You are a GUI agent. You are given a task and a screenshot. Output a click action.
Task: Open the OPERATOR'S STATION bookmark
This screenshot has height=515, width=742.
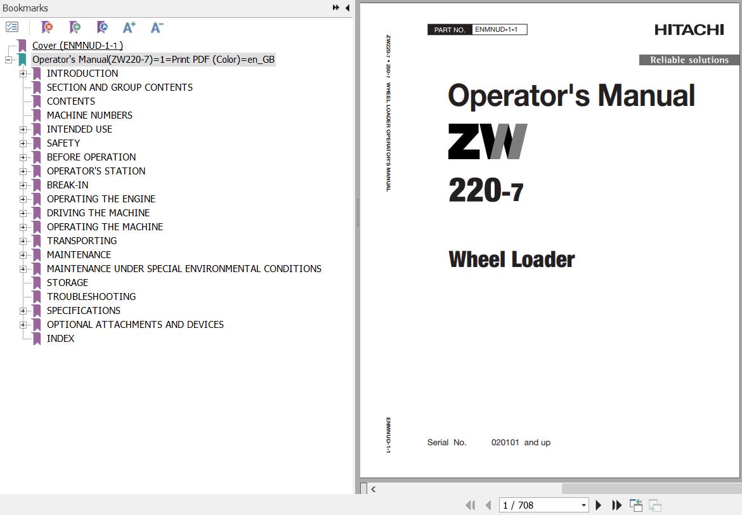click(x=96, y=171)
